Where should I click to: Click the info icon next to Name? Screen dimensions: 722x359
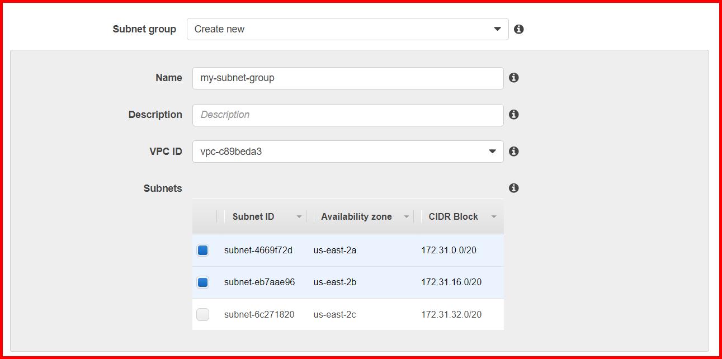click(513, 78)
